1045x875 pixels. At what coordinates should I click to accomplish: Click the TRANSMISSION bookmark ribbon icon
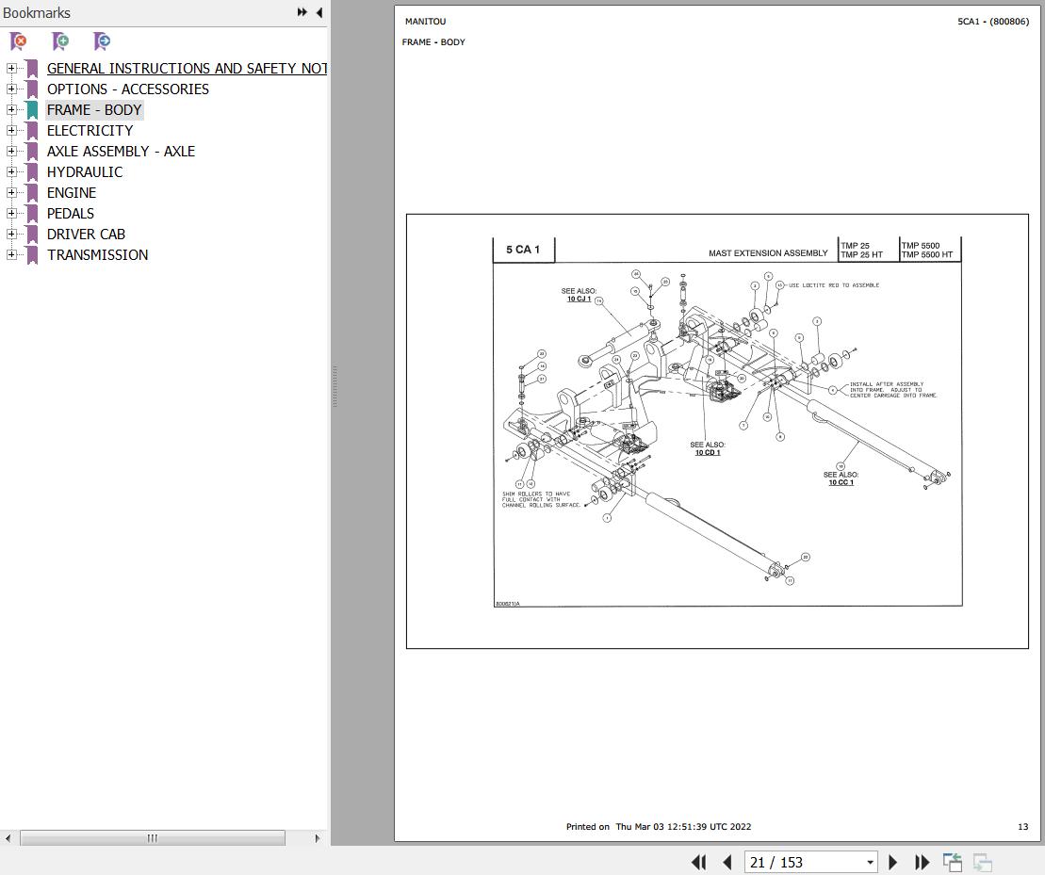pos(32,255)
